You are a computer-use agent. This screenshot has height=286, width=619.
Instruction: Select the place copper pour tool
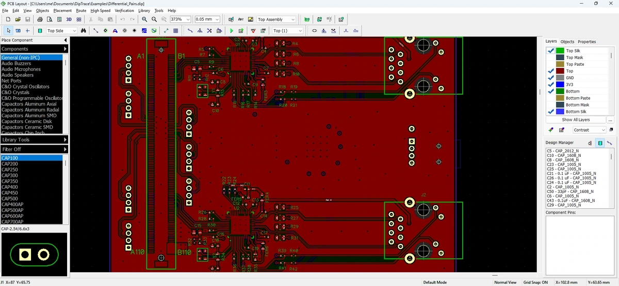[x=144, y=31]
